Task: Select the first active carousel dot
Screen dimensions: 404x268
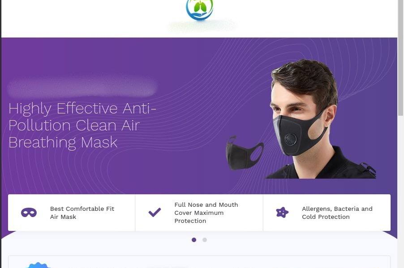Action: coord(194,240)
